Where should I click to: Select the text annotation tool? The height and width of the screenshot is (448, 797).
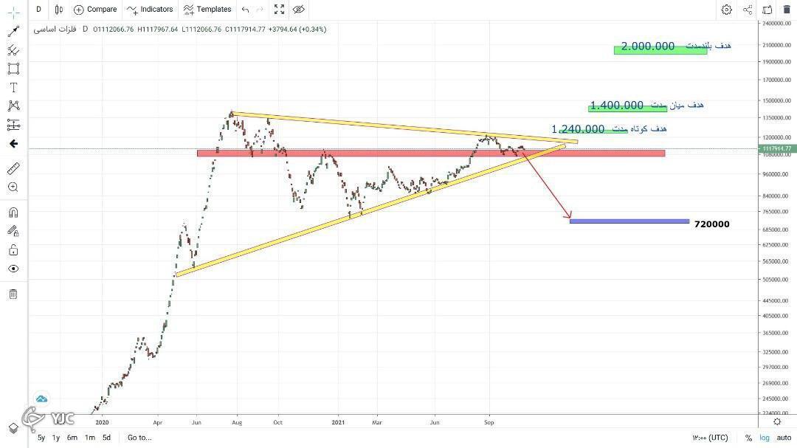pos(13,88)
